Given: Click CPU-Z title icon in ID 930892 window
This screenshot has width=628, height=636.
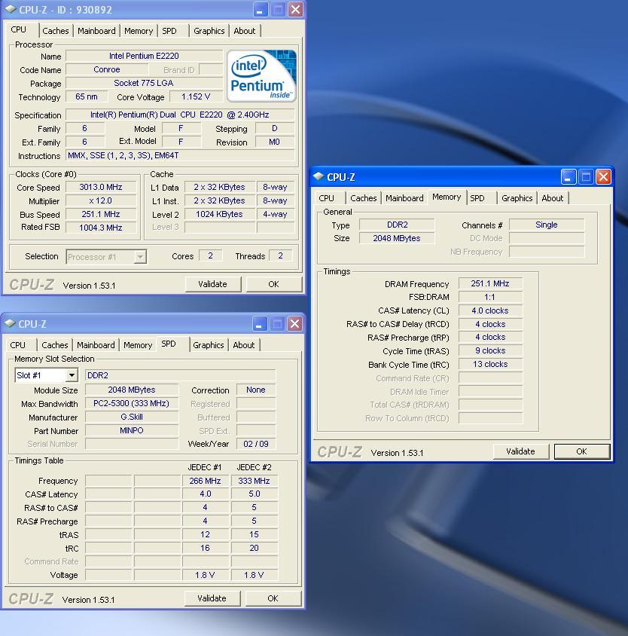Looking at the screenshot, I should coord(11,9).
